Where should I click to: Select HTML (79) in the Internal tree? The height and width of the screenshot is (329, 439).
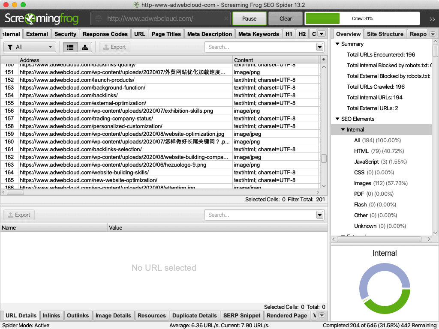(x=379, y=151)
